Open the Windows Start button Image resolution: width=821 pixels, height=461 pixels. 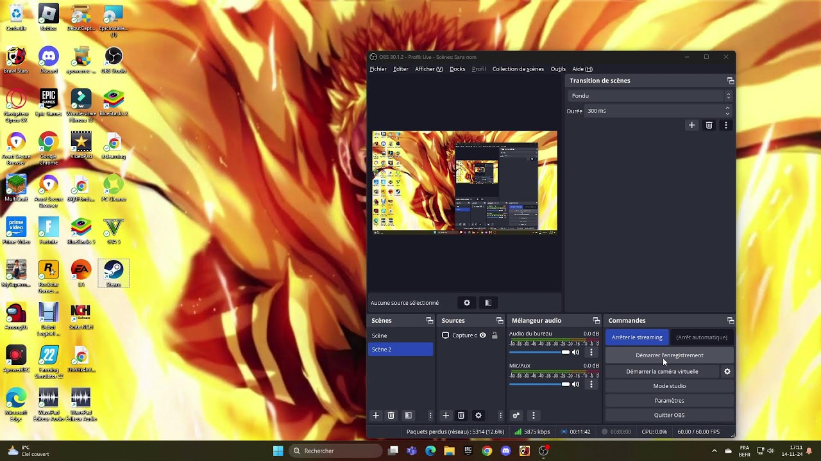(278, 451)
